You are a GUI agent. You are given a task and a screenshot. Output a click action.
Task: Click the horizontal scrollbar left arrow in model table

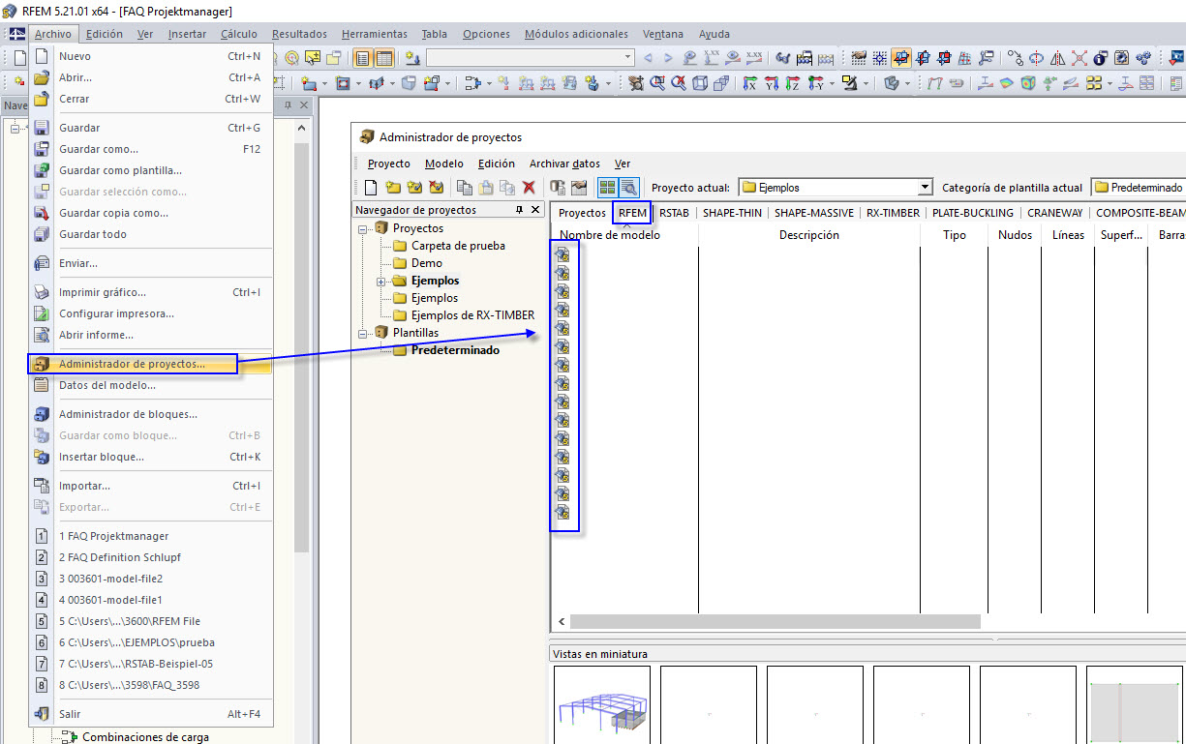562,622
